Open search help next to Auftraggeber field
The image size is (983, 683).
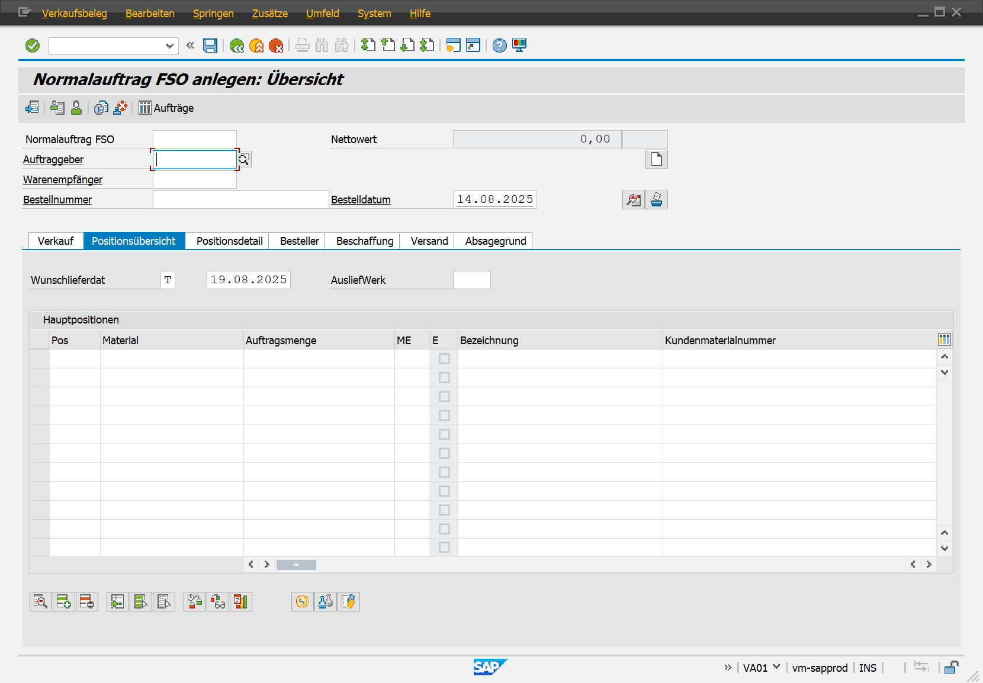244,160
